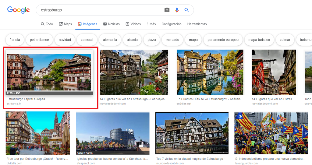Open the En Cuantos Días reflection image

(210, 72)
